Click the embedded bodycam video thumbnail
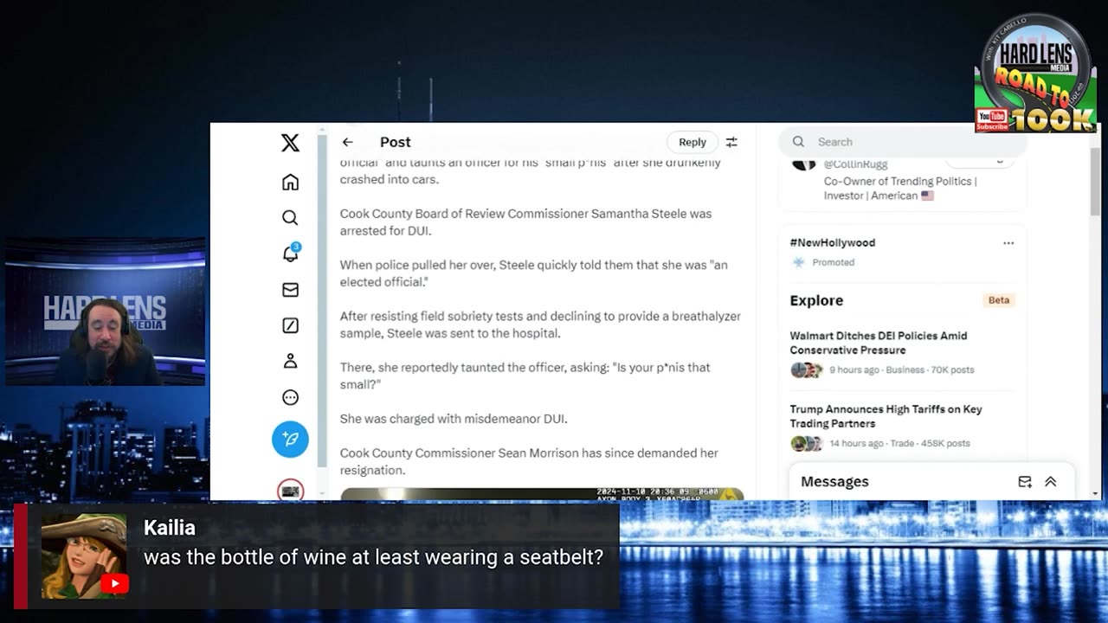This screenshot has height=623, width=1108. tap(542, 493)
